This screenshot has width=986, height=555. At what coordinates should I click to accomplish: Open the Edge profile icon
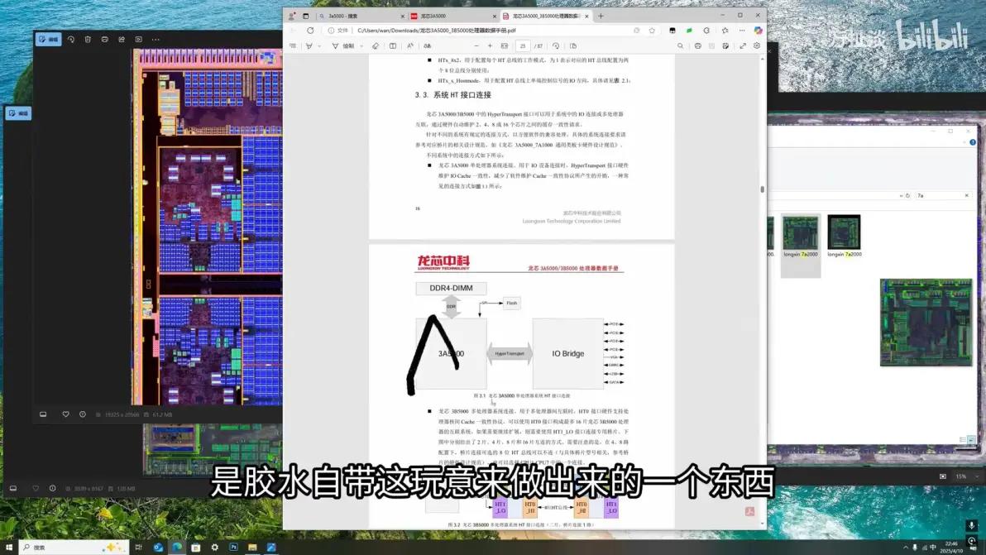(x=292, y=16)
